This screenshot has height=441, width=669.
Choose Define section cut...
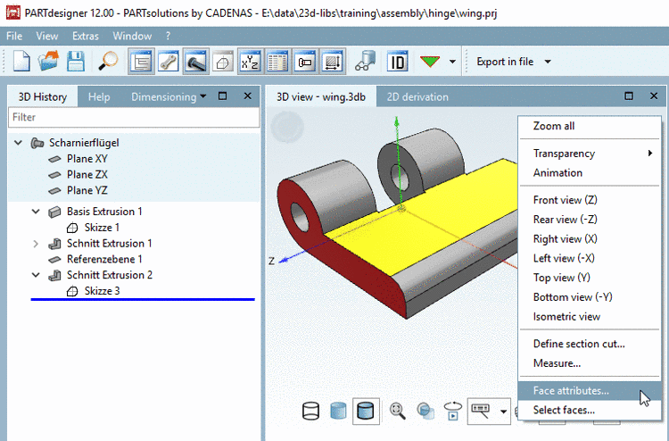(x=590, y=344)
